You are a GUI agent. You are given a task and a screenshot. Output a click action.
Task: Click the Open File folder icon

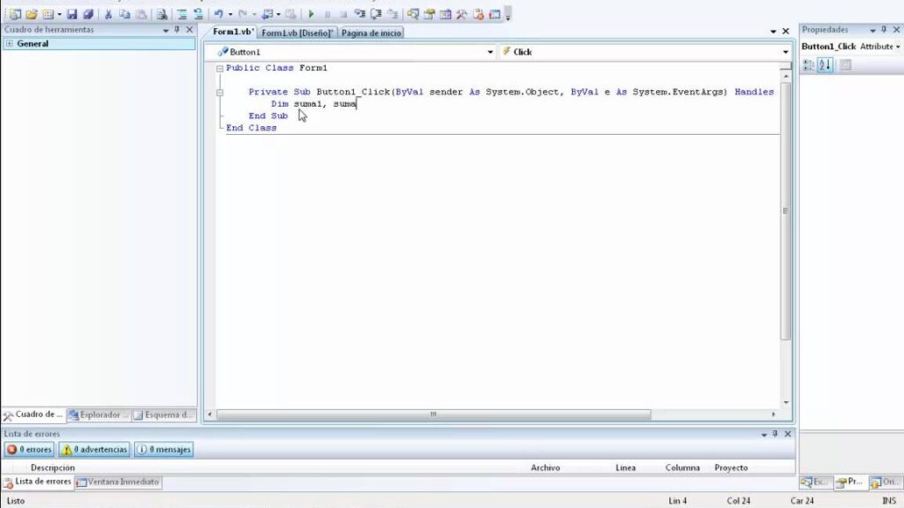[32, 14]
